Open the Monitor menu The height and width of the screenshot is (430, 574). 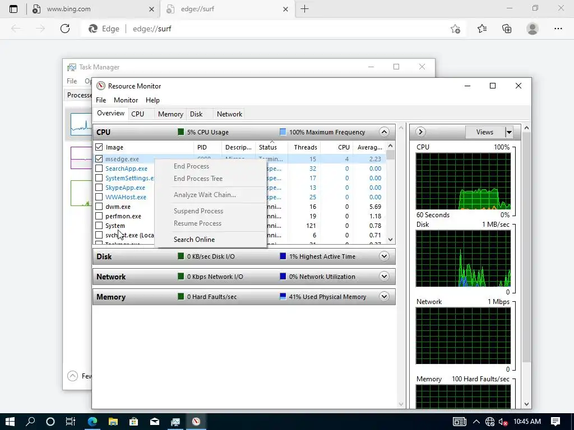pyautogui.click(x=126, y=100)
